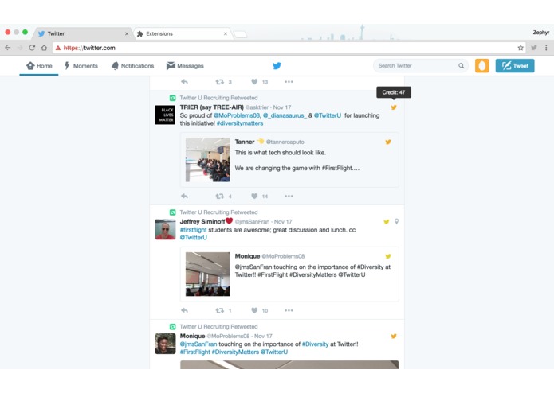Open the photo in Tanner's quoted tweet

coord(208,160)
